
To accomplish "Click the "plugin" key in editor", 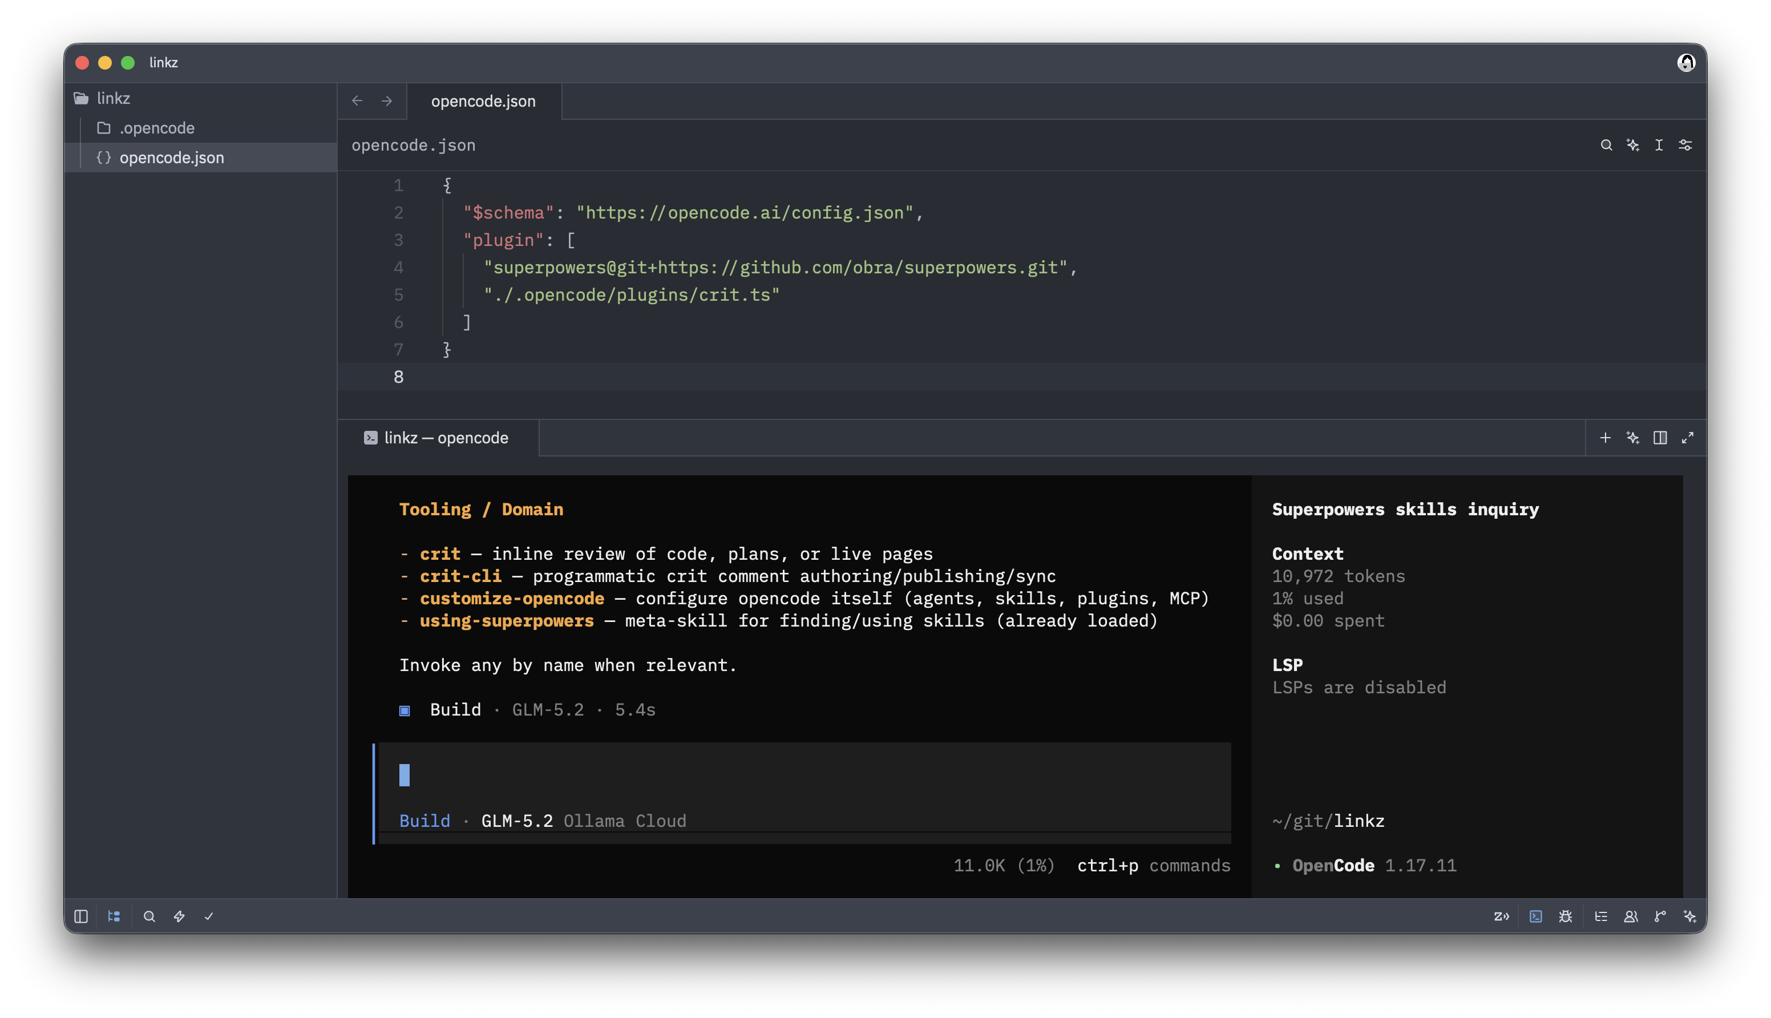I will pyautogui.click(x=503, y=240).
